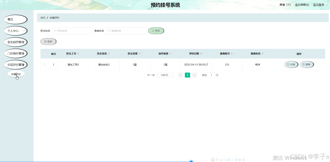Open the 10条/页 page size dropdown
Viewport: 330px width, 162px height.
(x=165, y=75)
